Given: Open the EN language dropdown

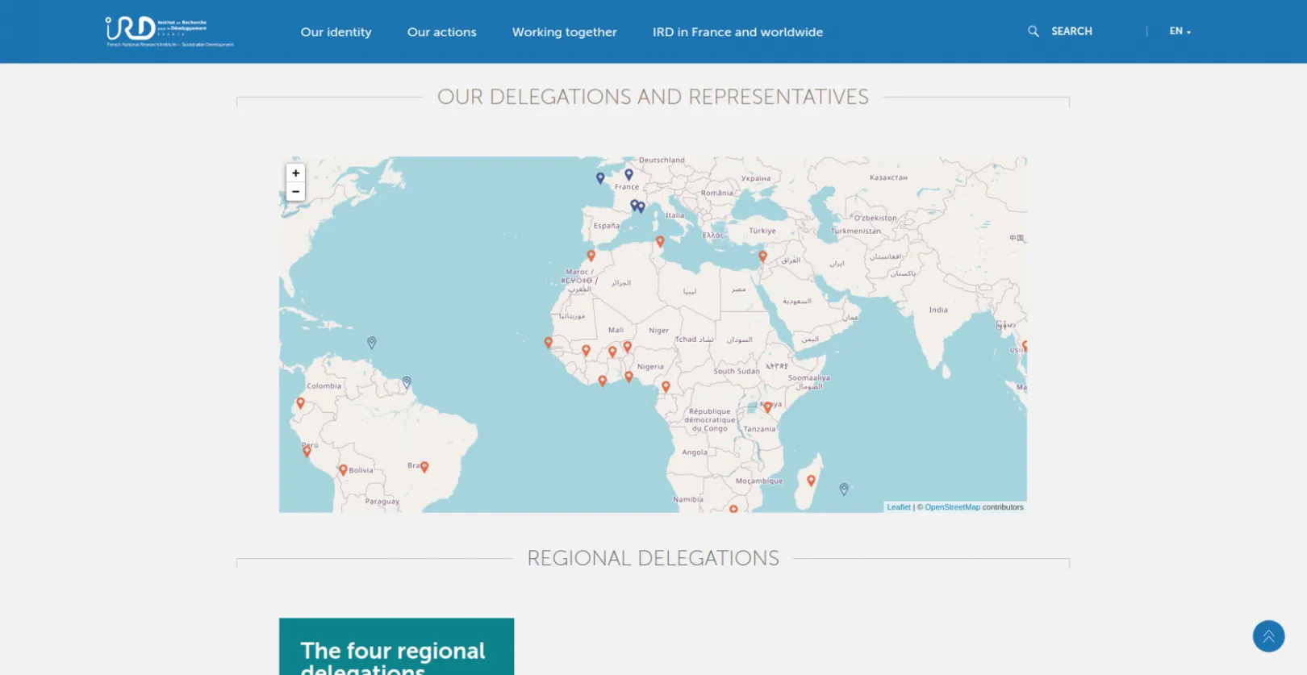Looking at the screenshot, I should tap(1180, 31).
